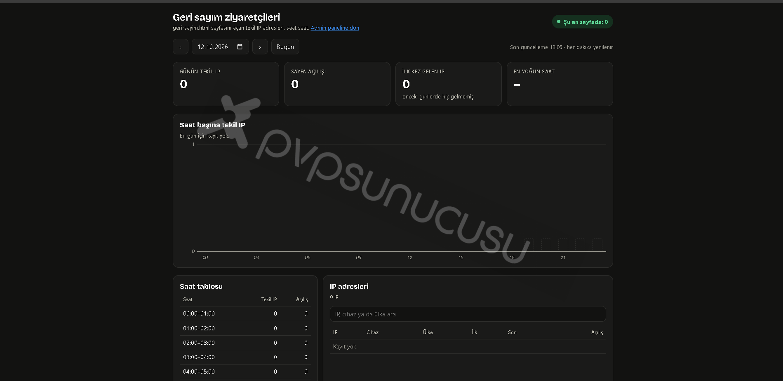Click the 09 hour label on chart axis
The image size is (783, 381).
click(359, 257)
